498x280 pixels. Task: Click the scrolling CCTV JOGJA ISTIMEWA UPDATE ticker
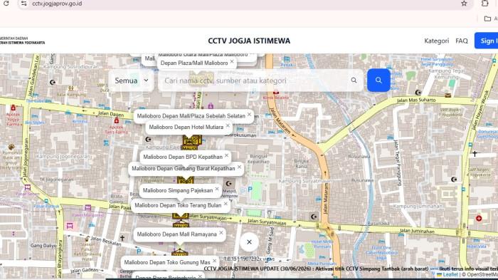pyautogui.click(x=351, y=269)
